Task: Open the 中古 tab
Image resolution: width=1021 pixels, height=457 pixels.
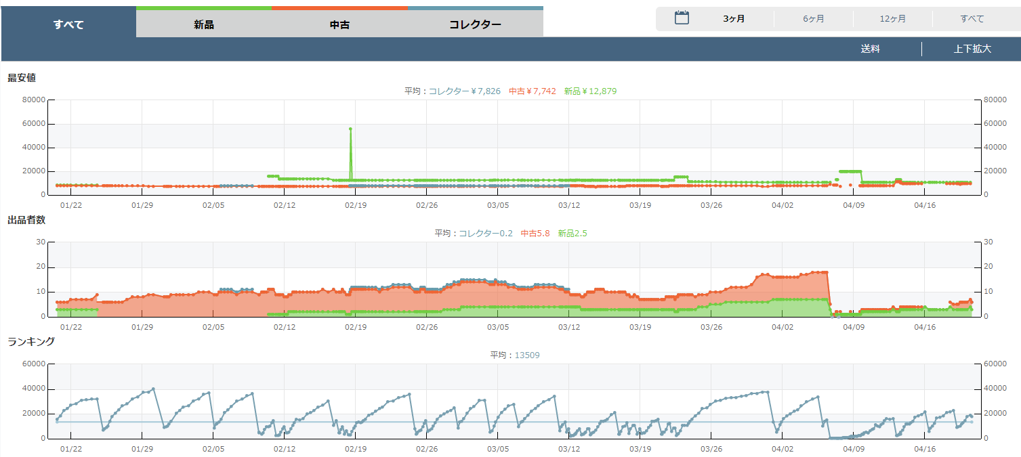Action: pyautogui.click(x=339, y=25)
